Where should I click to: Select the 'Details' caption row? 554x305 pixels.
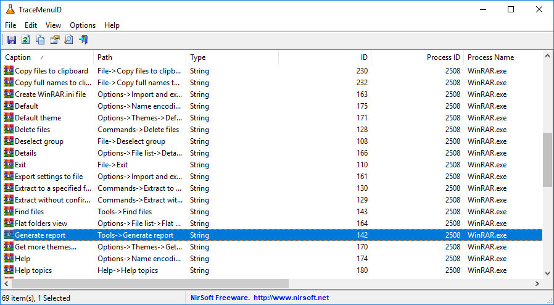click(x=26, y=153)
